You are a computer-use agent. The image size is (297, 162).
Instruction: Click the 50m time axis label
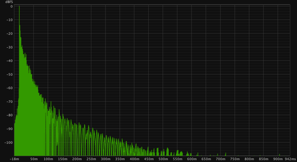34,159
